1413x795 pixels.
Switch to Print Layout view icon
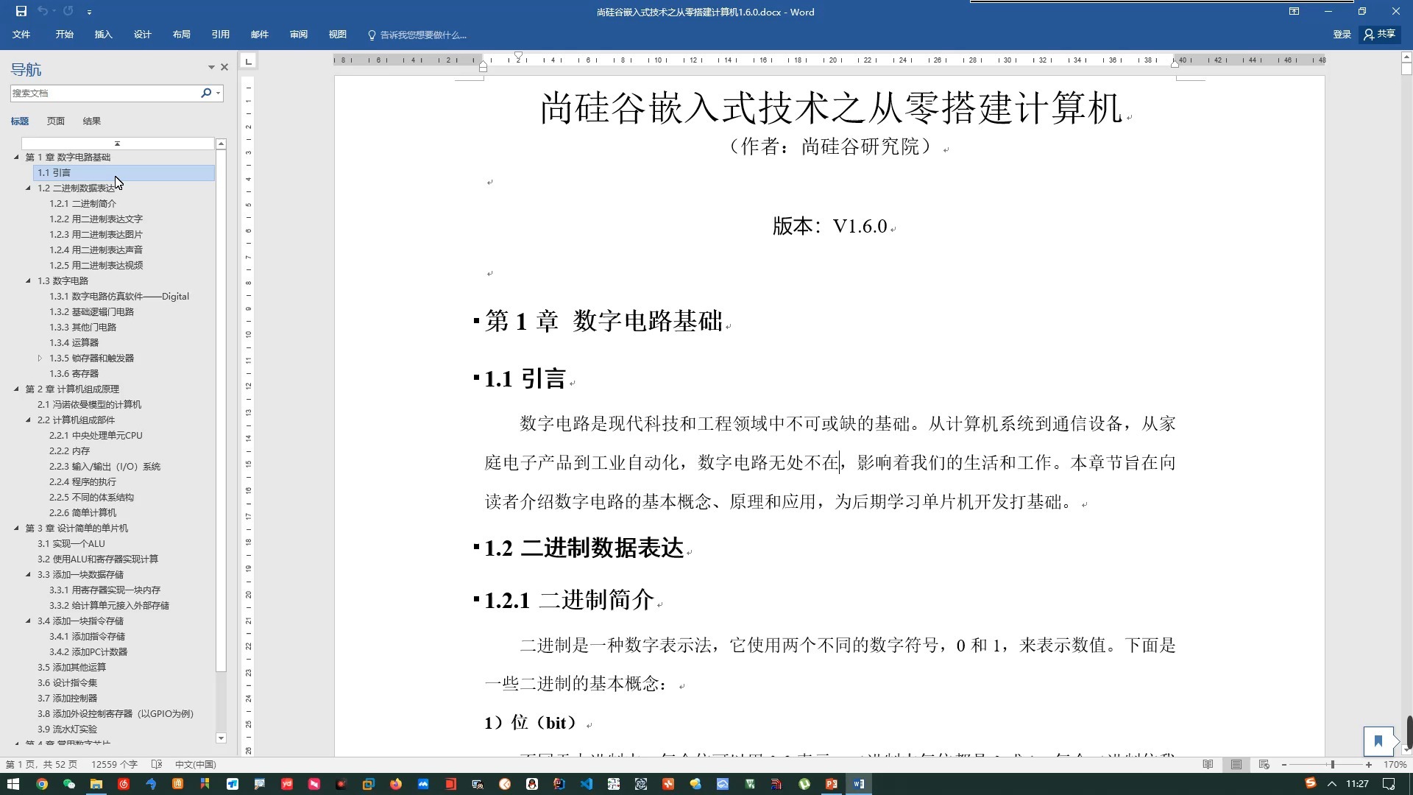coord(1236,764)
